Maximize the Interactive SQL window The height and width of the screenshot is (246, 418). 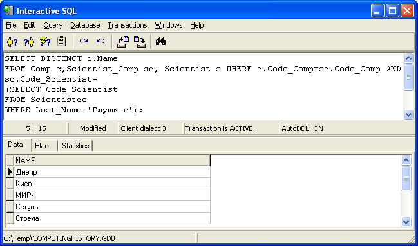click(392, 11)
